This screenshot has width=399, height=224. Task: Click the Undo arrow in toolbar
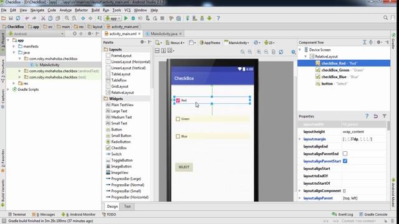pos(27,18)
